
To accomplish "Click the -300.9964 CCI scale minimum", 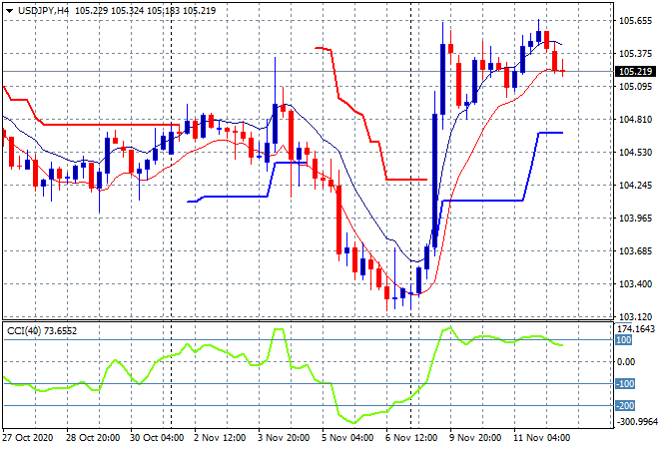I will click(636, 422).
